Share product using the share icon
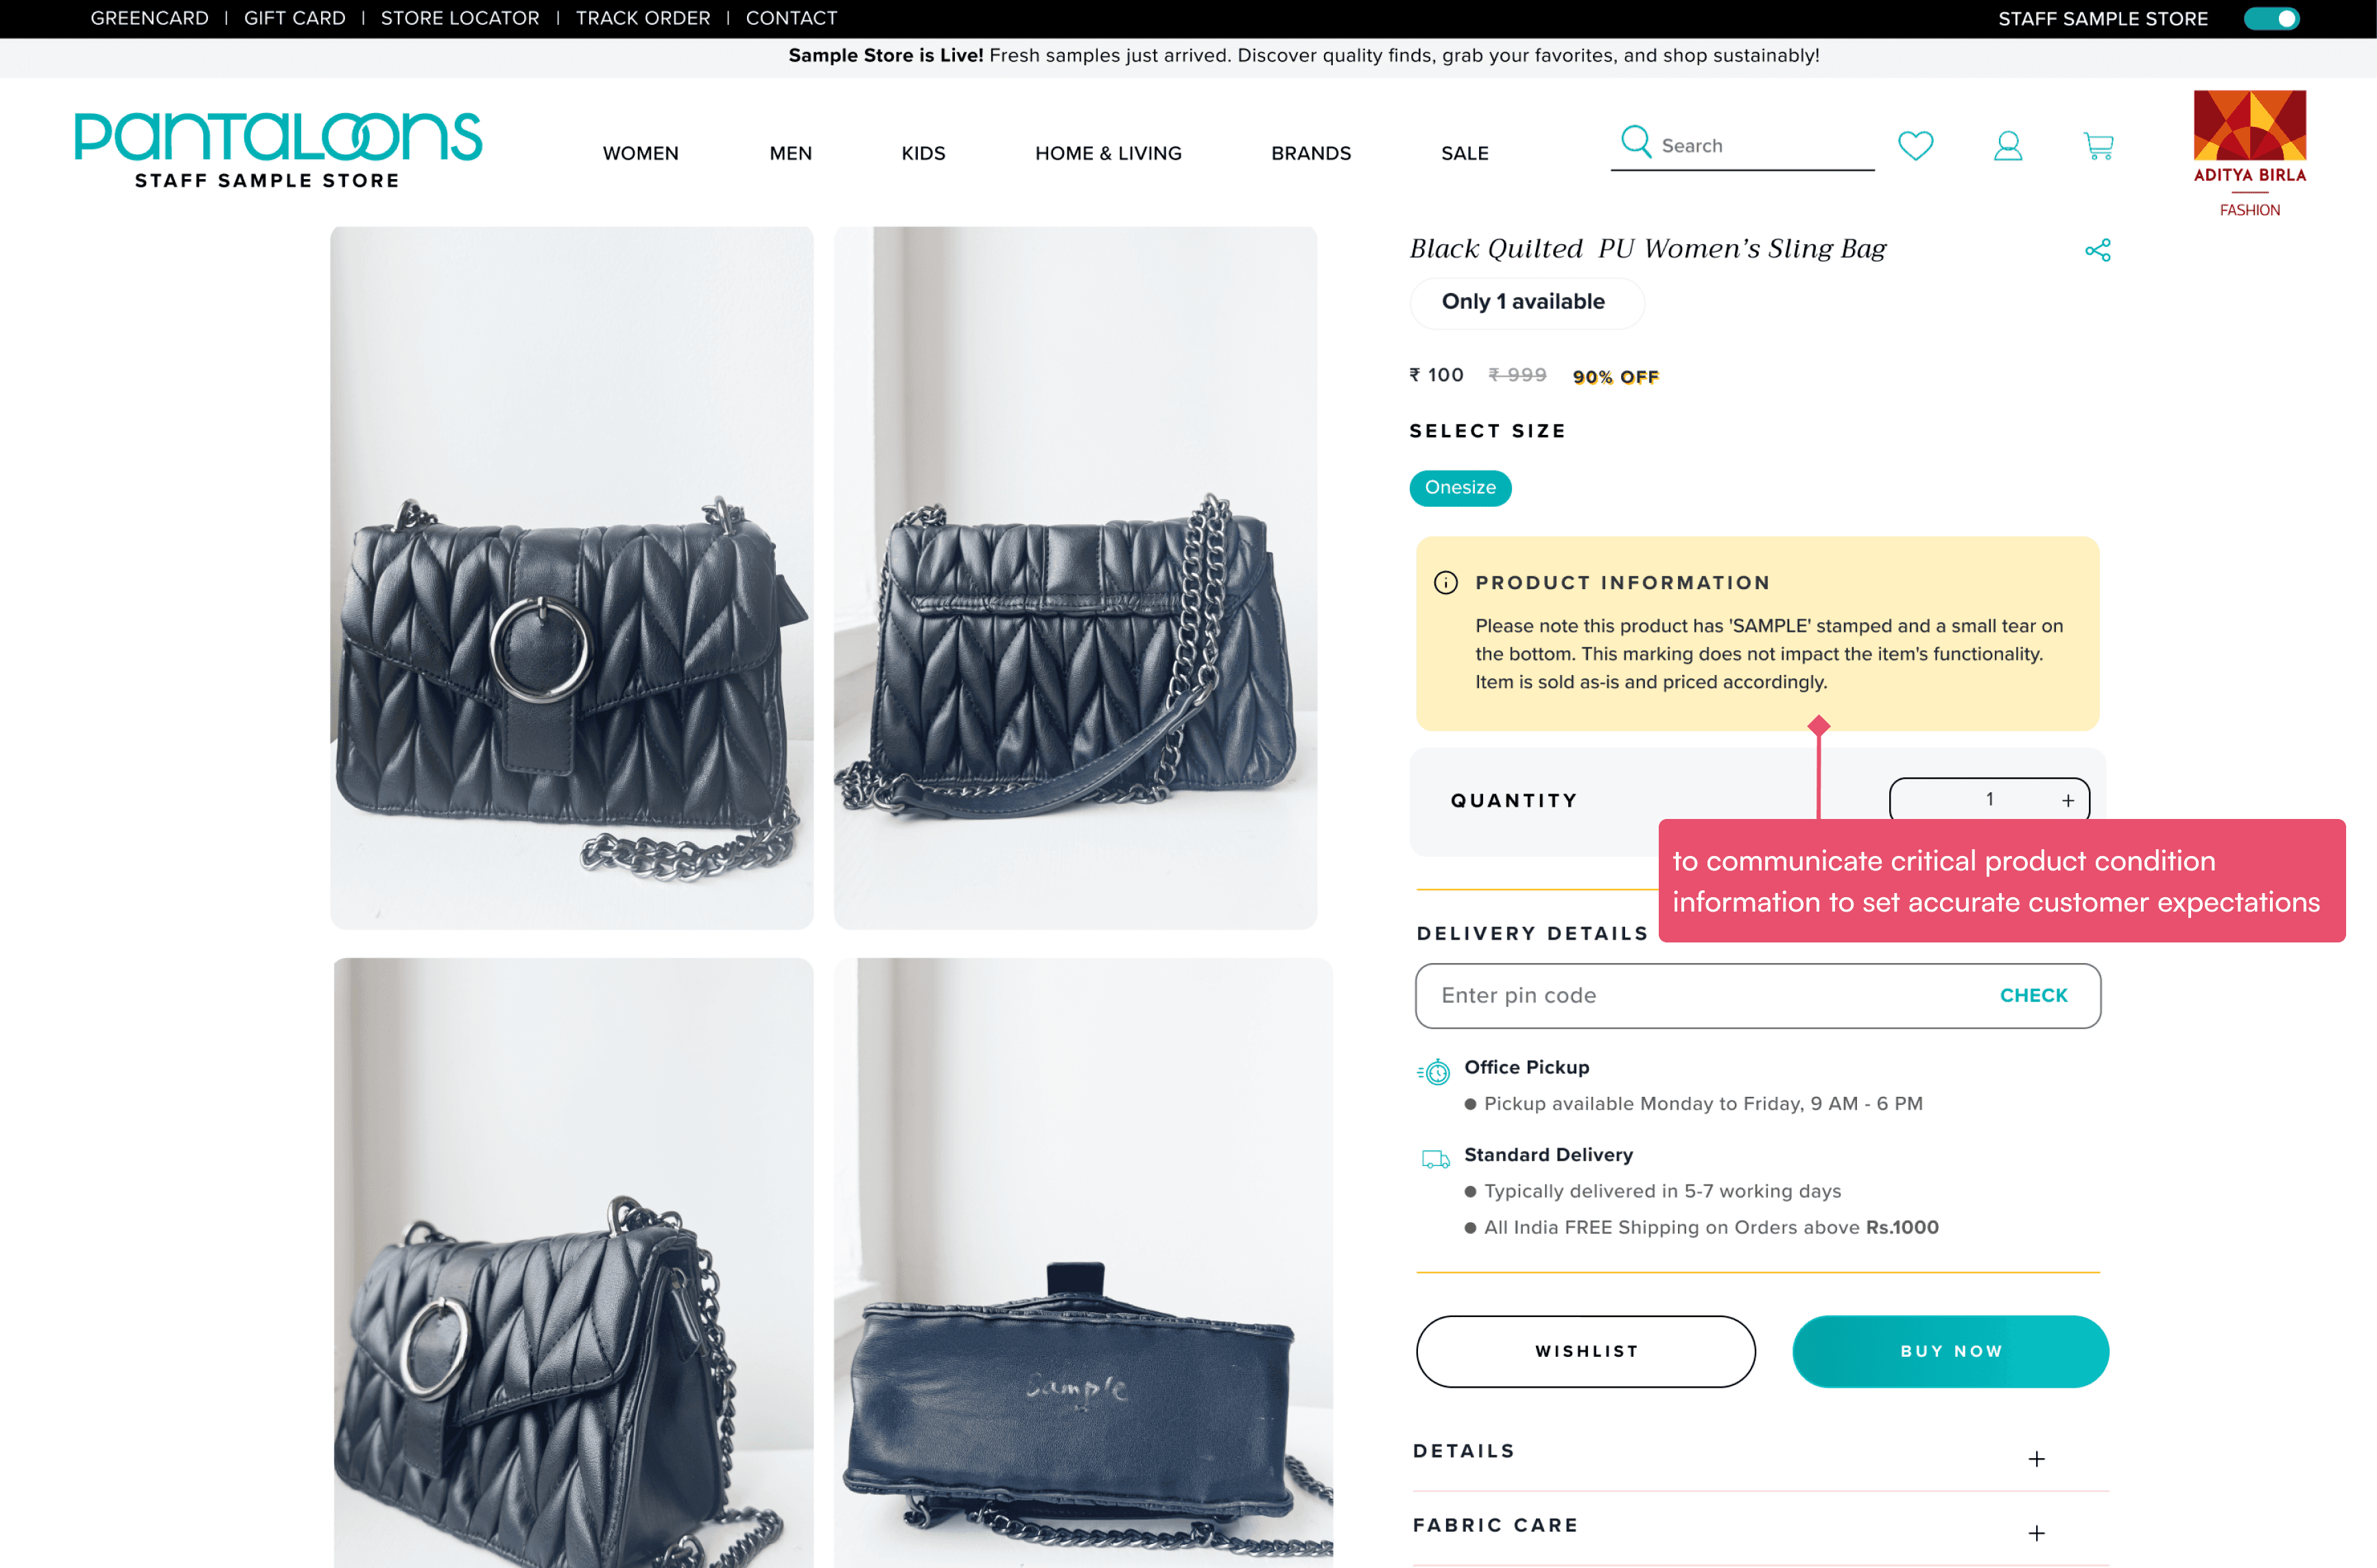This screenshot has width=2377, height=1568. (2097, 250)
